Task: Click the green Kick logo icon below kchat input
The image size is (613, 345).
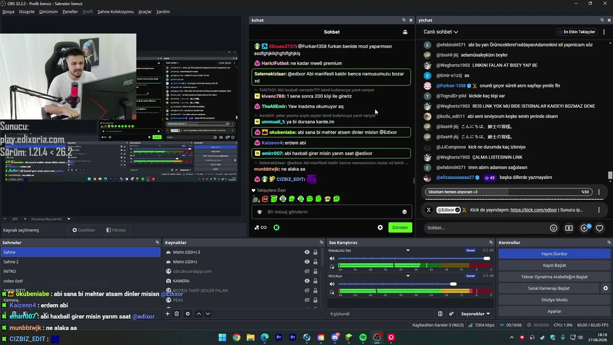Action: coord(276,228)
